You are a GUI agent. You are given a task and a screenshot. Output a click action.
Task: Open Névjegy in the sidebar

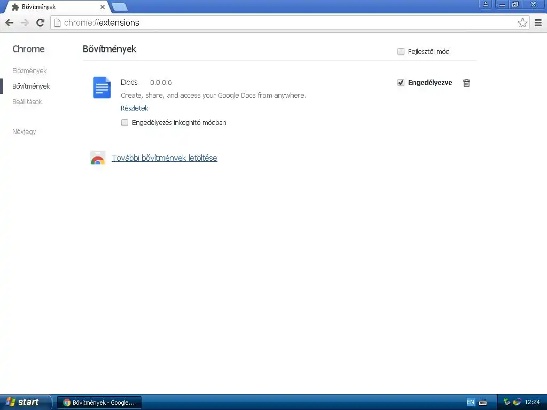pos(24,132)
